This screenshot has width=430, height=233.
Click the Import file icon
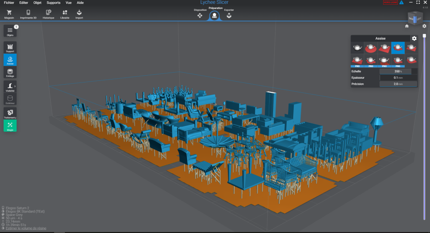click(79, 14)
